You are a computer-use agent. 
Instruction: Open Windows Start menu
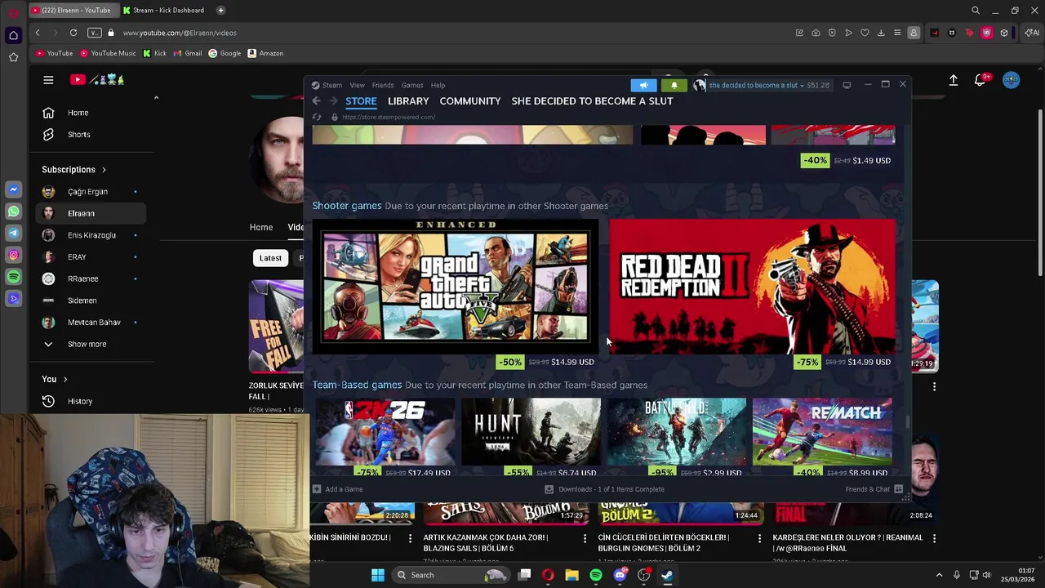378,575
